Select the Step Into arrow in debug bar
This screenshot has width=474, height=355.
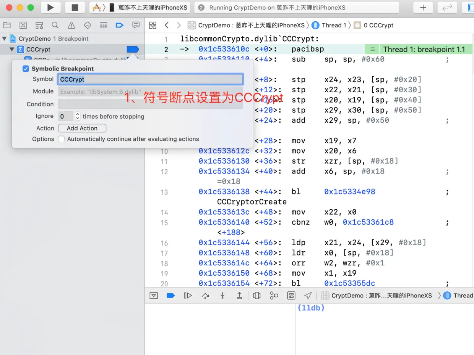(222, 295)
